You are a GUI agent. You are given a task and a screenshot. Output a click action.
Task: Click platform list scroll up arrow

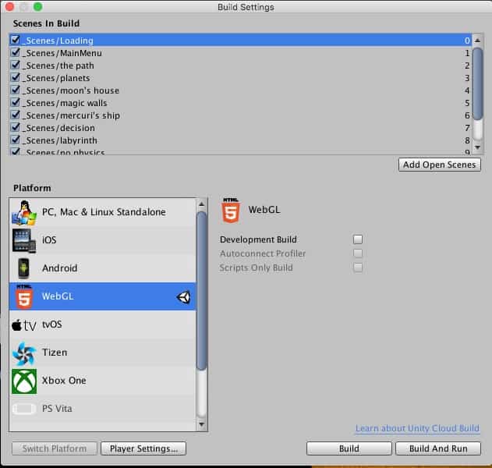coord(201,204)
